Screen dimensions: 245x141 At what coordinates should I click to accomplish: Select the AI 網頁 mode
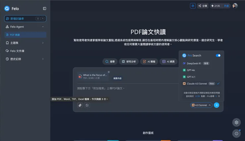click(x=169, y=61)
